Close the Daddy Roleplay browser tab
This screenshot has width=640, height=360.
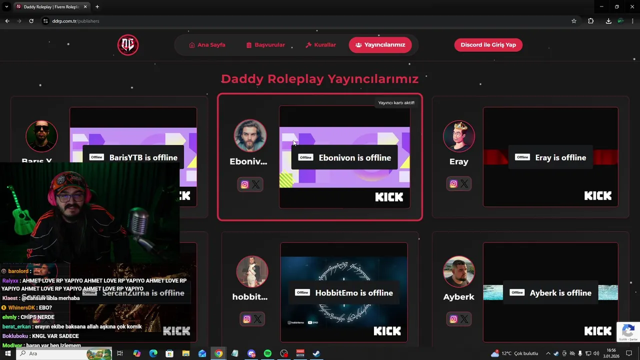pyautogui.click(x=85, y=6)
